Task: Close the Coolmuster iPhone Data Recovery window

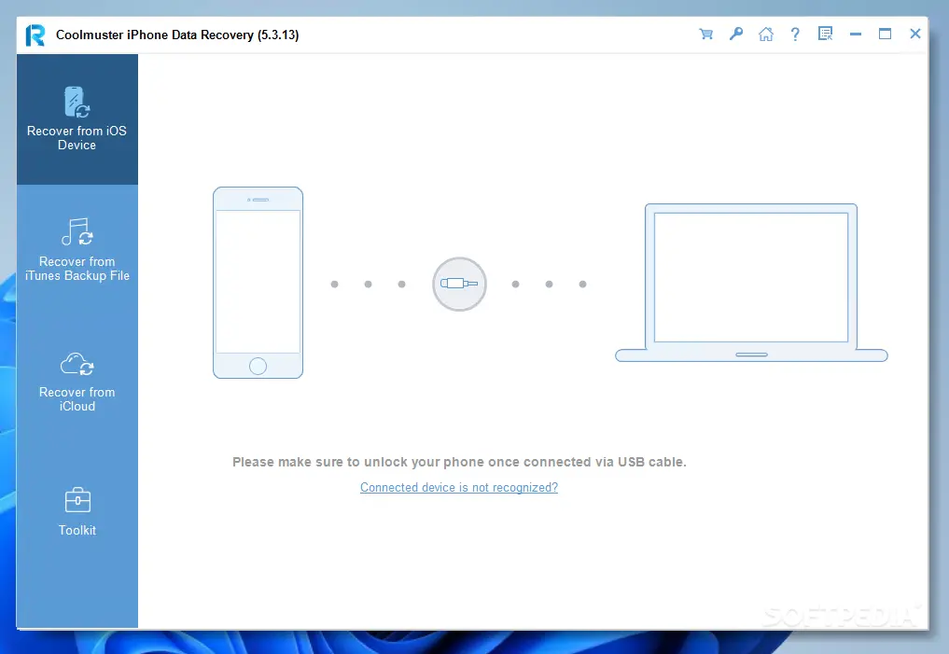Action: click(915, 34)
